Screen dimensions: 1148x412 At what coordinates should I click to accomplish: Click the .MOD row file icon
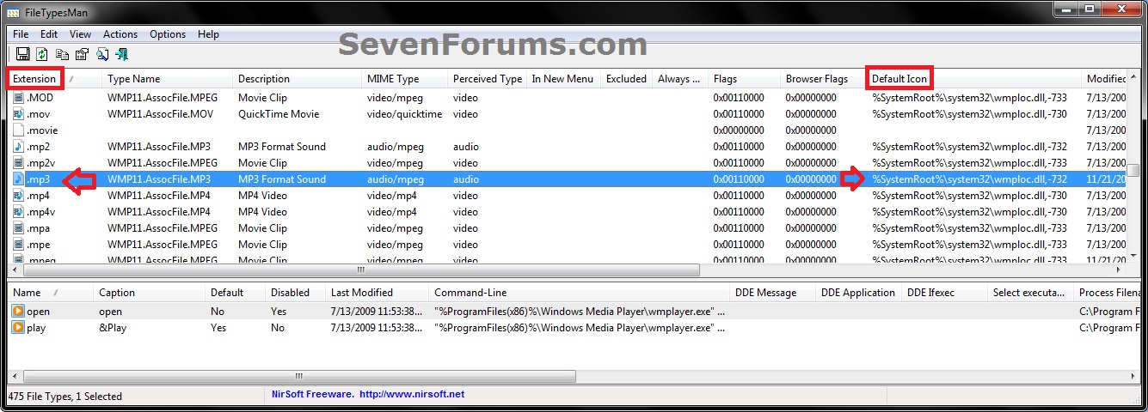click(19, 98)
